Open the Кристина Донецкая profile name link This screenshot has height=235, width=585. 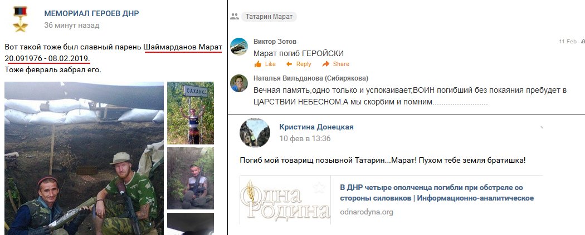click(x=316, y=127)
